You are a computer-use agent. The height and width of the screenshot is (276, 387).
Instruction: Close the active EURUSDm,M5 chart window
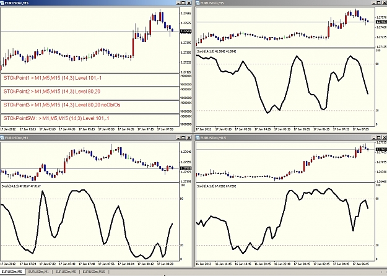[189, 2]
